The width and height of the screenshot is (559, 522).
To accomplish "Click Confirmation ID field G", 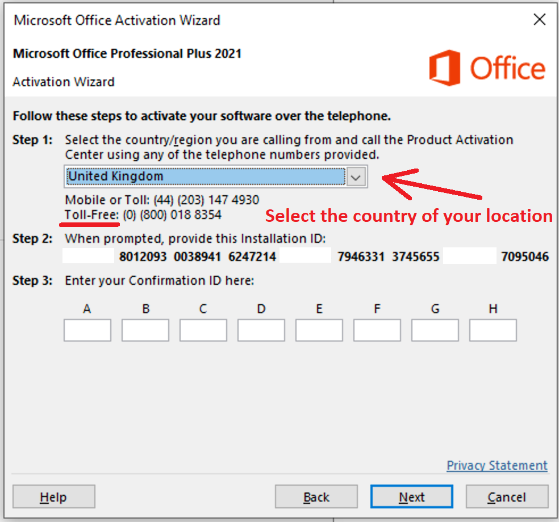I will point(435,330).
